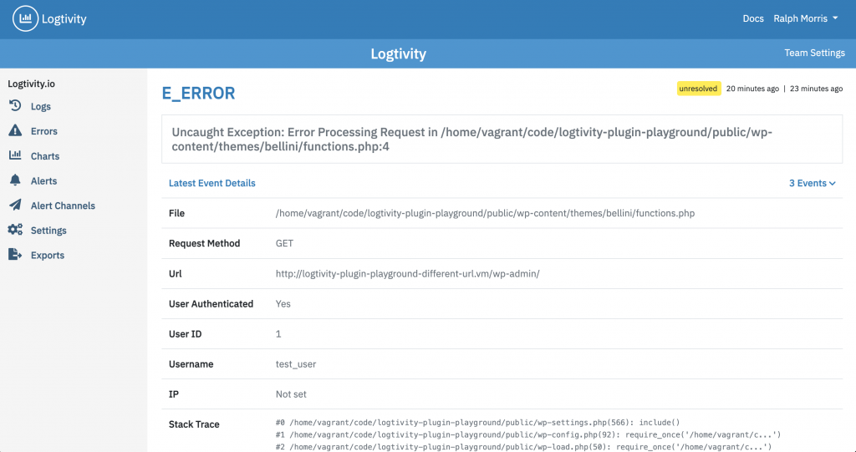Click the Exports file icon

point(15,254)
